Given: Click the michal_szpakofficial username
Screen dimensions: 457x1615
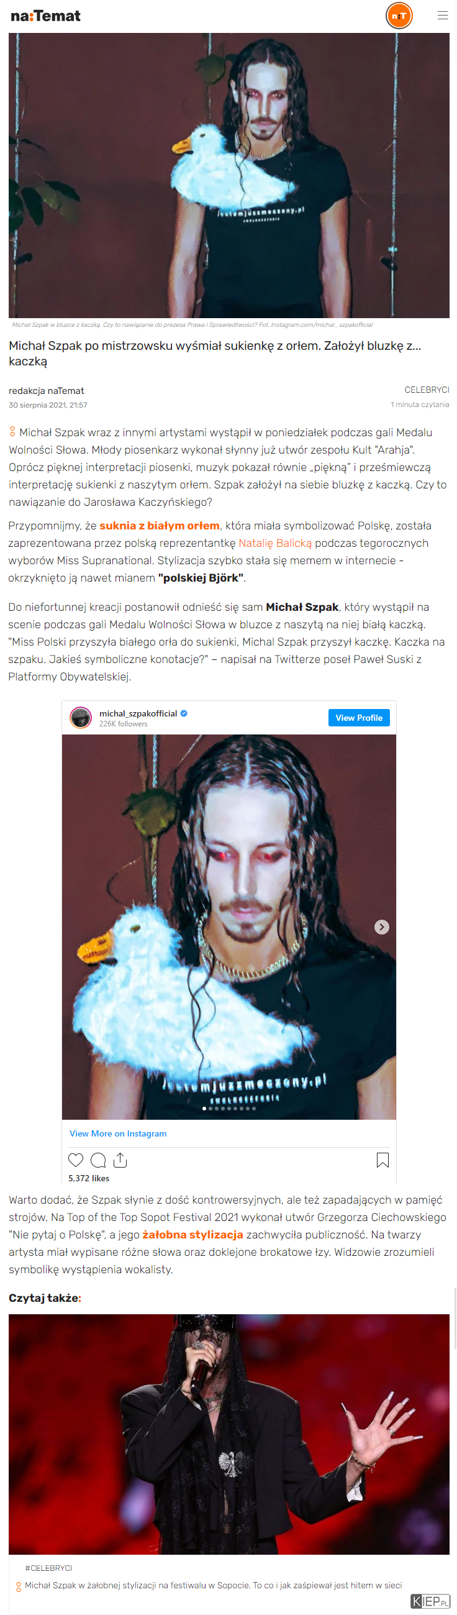Looking at the screenshot, I should [x=138, y=713].
